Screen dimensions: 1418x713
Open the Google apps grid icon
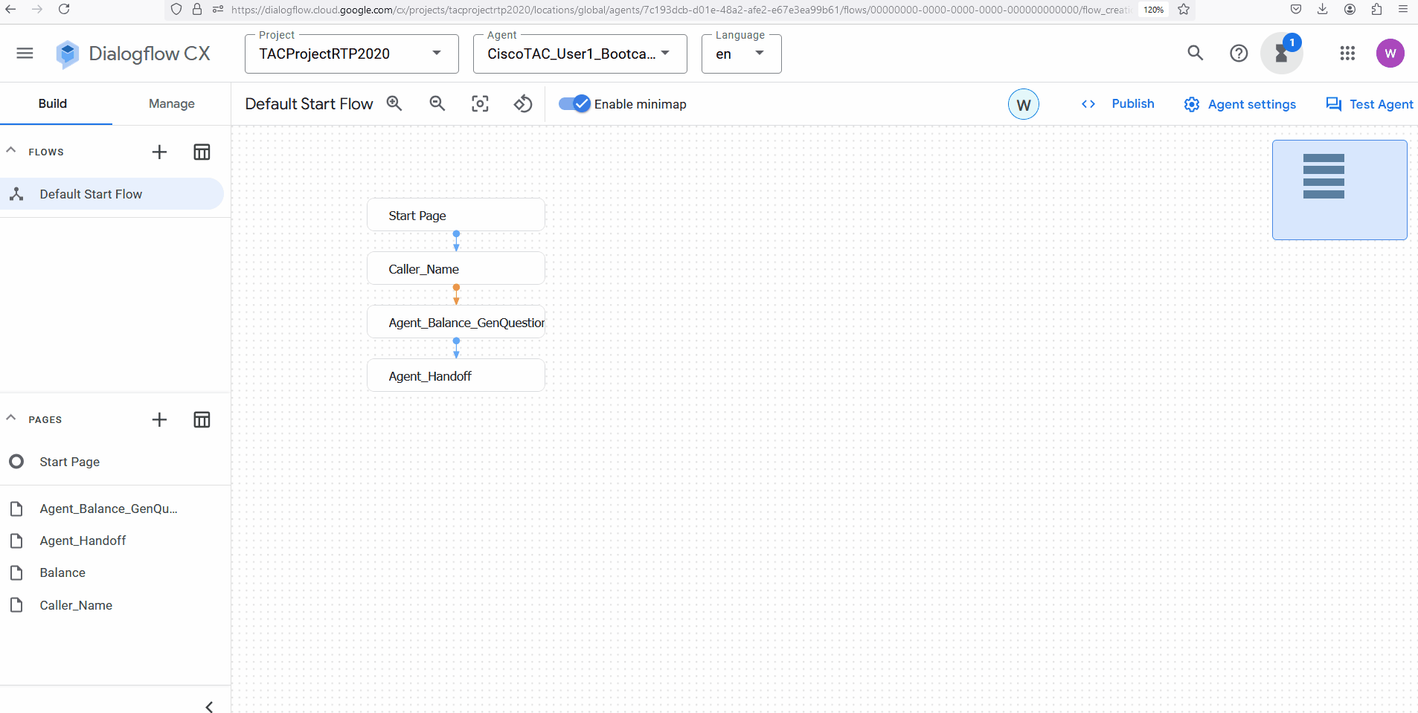coord(1347,53)
